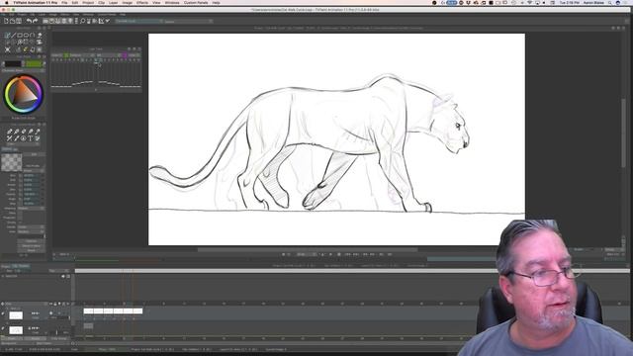
Task: Click the top layer thumbnail in timeline
Action: click(16, 314)
